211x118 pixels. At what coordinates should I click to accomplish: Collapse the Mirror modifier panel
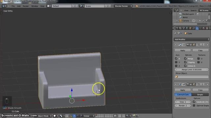click(176, 45)
